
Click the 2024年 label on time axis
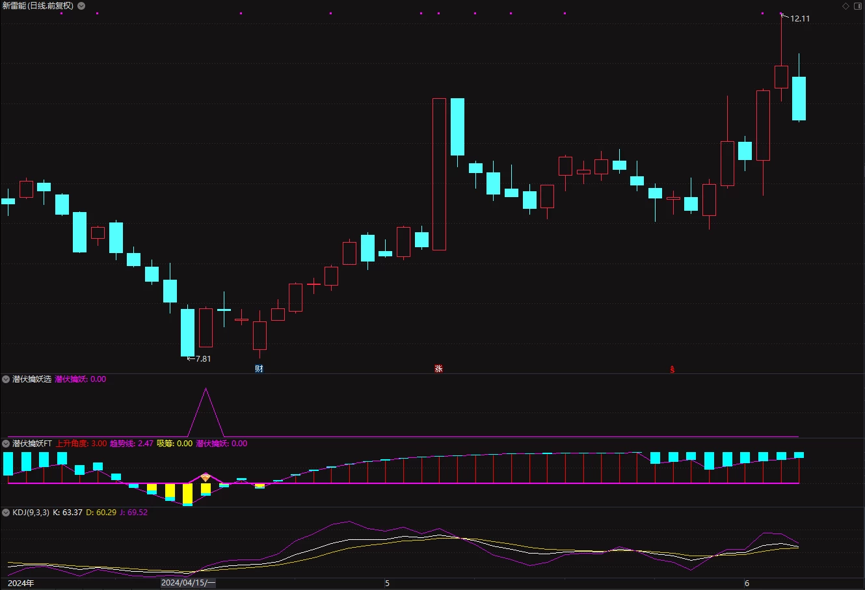20,583
